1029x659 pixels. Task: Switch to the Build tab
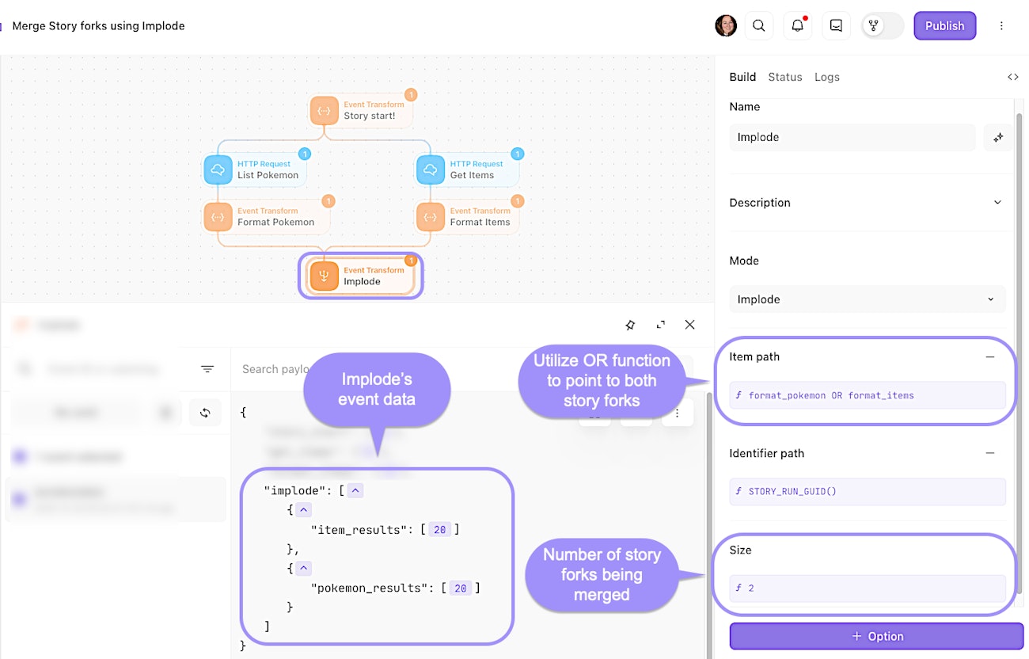click(742, 77)
